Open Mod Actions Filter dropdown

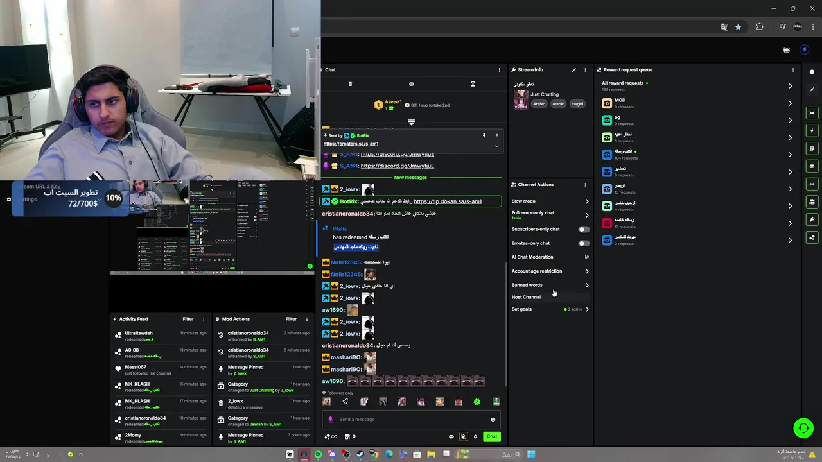[x=291, y=319]
